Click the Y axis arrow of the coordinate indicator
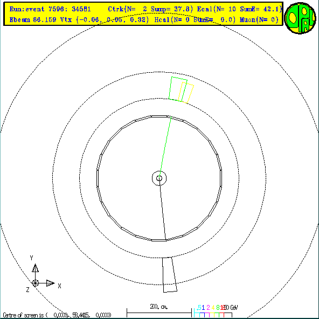This screenshot has height=319, width=319. point(35,268)
